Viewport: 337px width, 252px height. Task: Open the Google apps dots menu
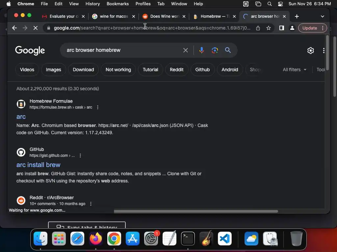click(x=324, y=51)
